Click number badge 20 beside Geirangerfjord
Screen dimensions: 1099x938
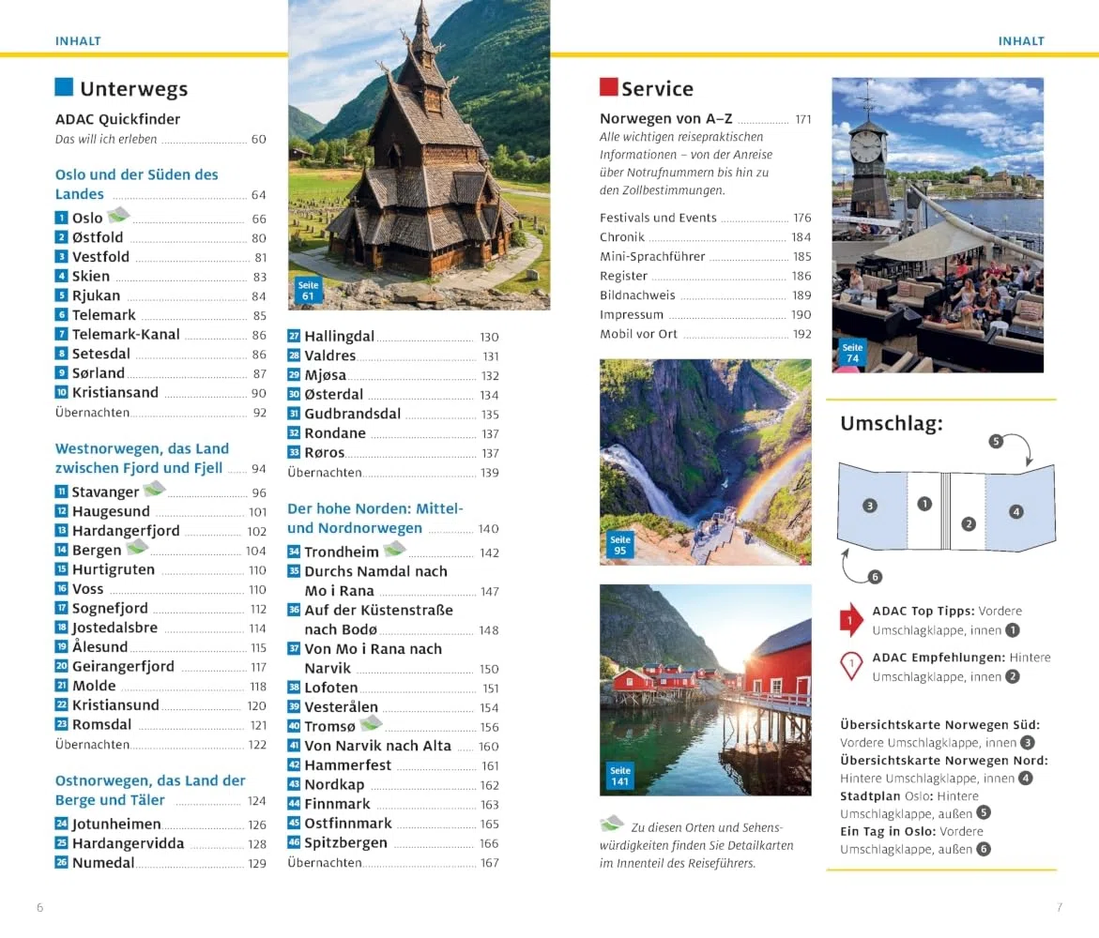[x=62, y=666]
